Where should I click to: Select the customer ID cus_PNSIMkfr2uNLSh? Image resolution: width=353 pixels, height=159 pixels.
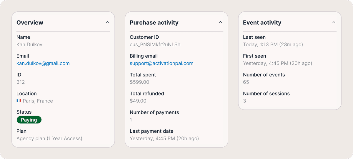(155, 45)
